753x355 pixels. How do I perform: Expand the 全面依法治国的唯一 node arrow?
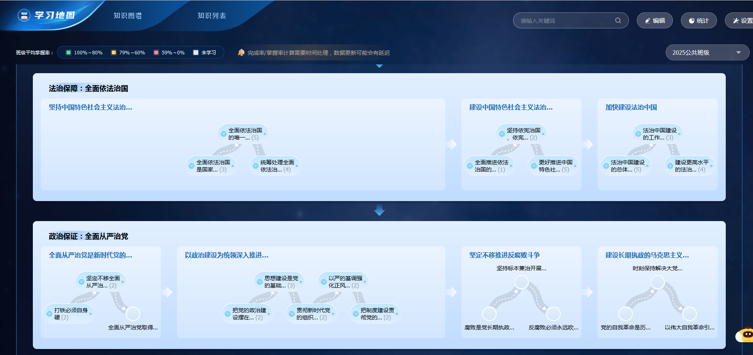click(x=265, y=134)
